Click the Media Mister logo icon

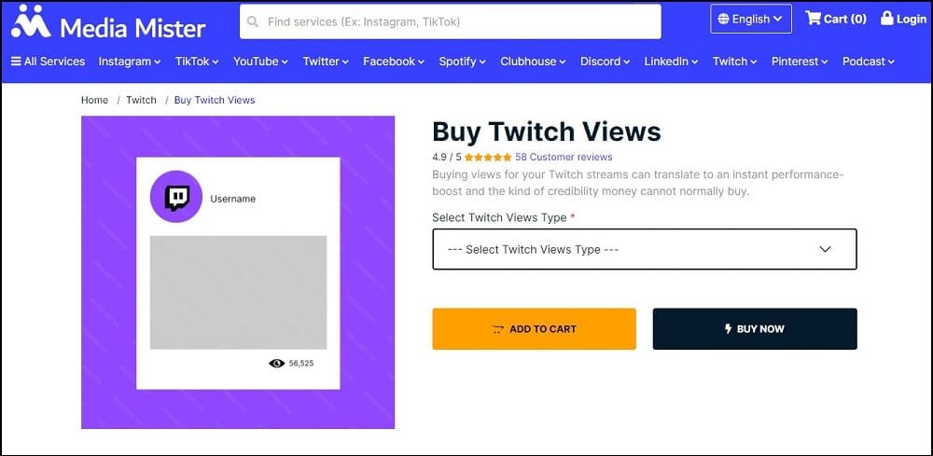point(31,21)
